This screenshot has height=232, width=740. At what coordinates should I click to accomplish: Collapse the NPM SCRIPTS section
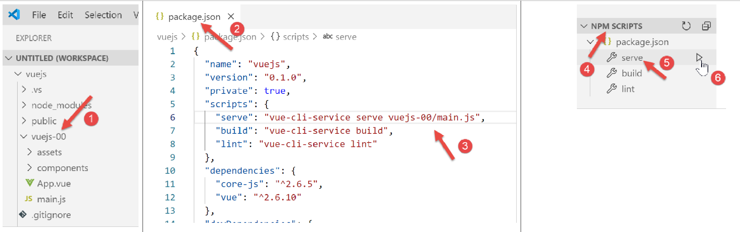click(584, 26)
